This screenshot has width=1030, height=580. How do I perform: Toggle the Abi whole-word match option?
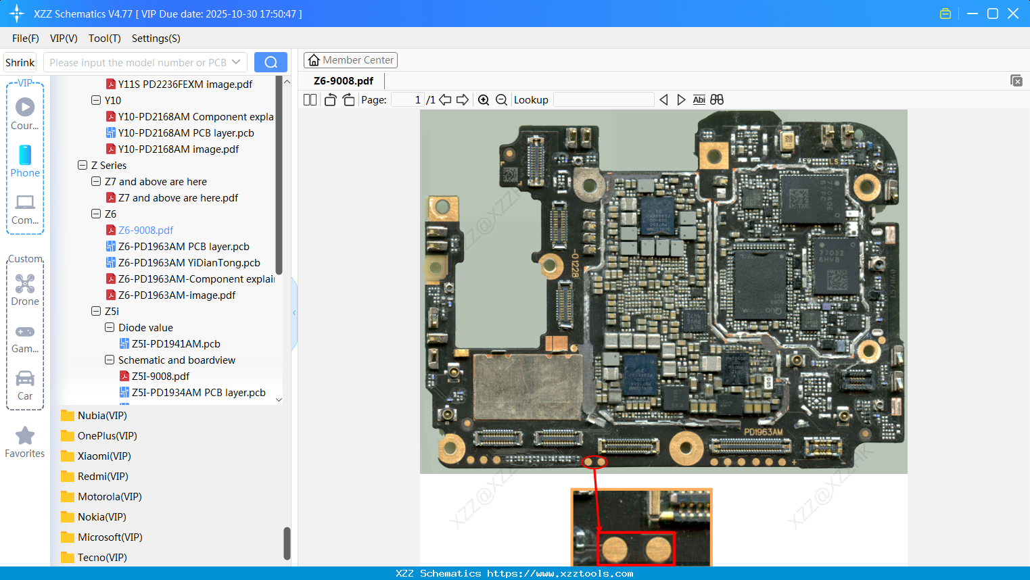[699, 100]
